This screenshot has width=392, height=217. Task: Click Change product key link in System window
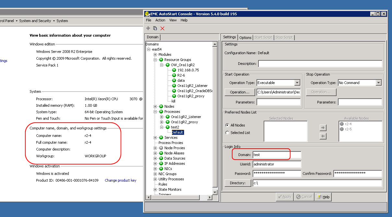120,180
